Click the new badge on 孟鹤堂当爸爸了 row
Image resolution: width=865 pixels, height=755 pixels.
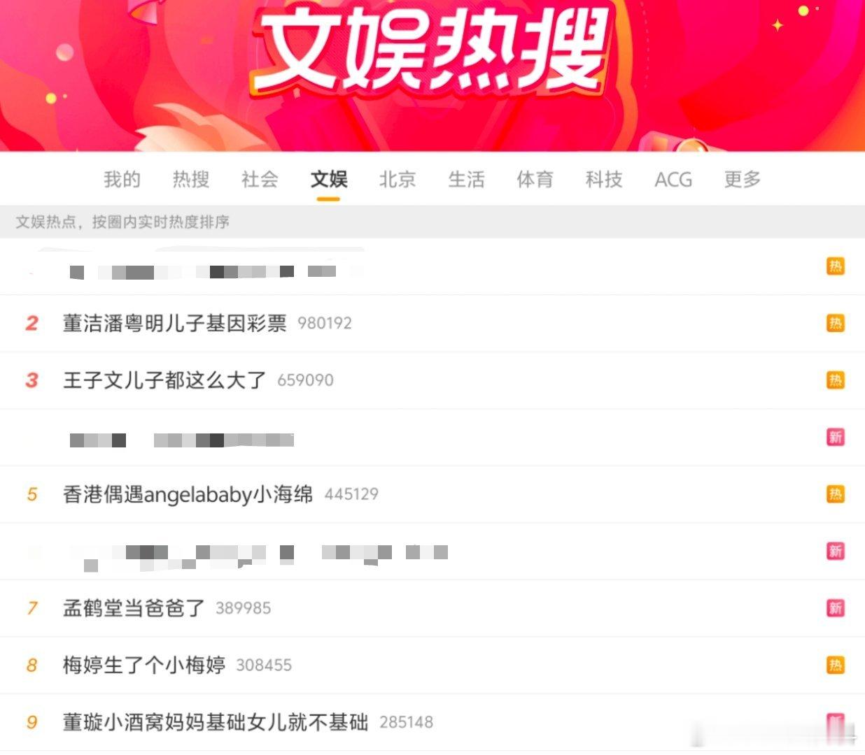(x=835, y=608)
